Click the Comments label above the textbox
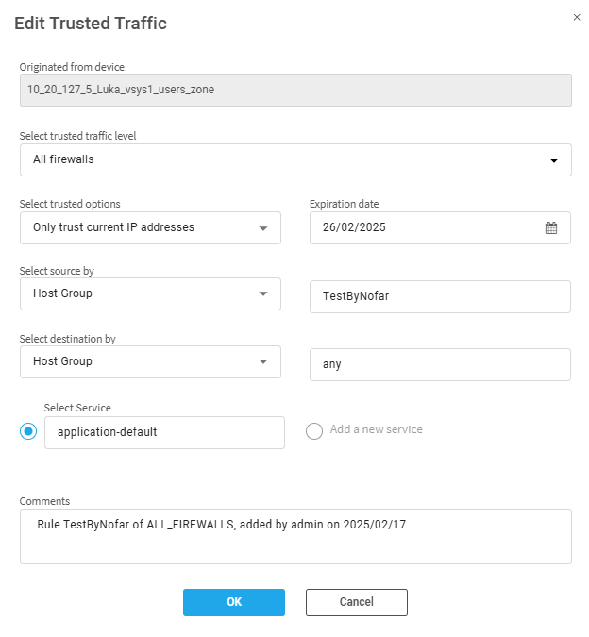This screenshot has width=589, height=637. click(x=44, y=501)
